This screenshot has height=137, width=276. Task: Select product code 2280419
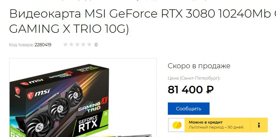tap(43, 45)
